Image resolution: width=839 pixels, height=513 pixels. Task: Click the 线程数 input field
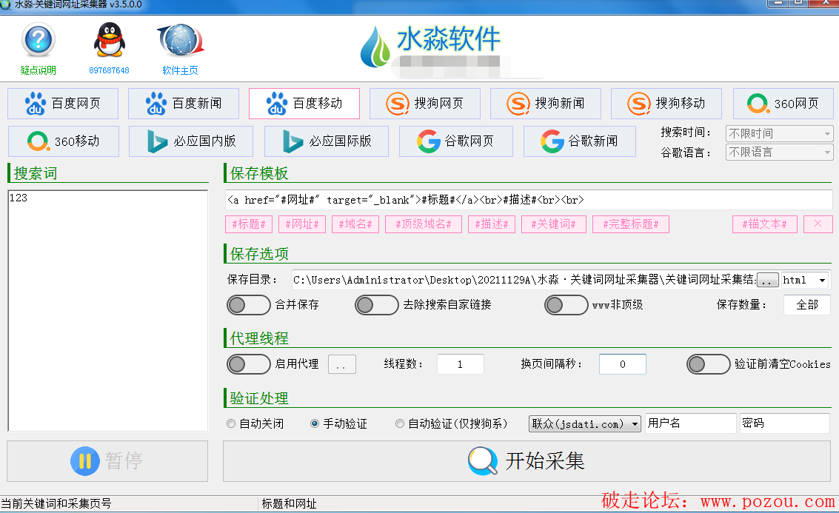click(460, 364)
